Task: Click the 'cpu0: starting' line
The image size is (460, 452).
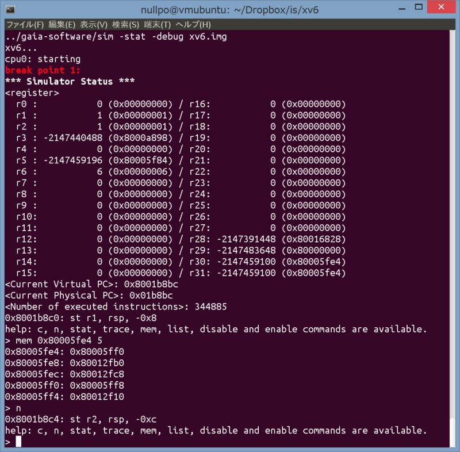Action: pos(43,59)
